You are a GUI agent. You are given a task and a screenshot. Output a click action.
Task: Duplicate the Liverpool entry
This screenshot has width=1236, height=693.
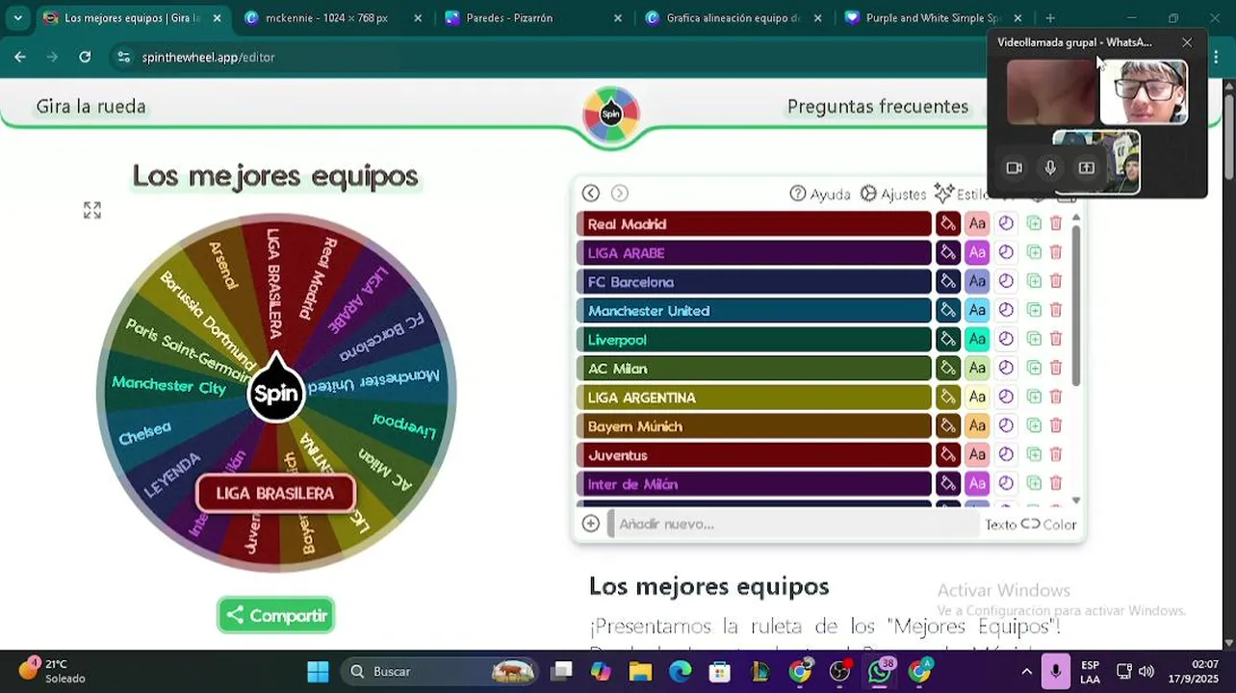(x=1034, y=339)
